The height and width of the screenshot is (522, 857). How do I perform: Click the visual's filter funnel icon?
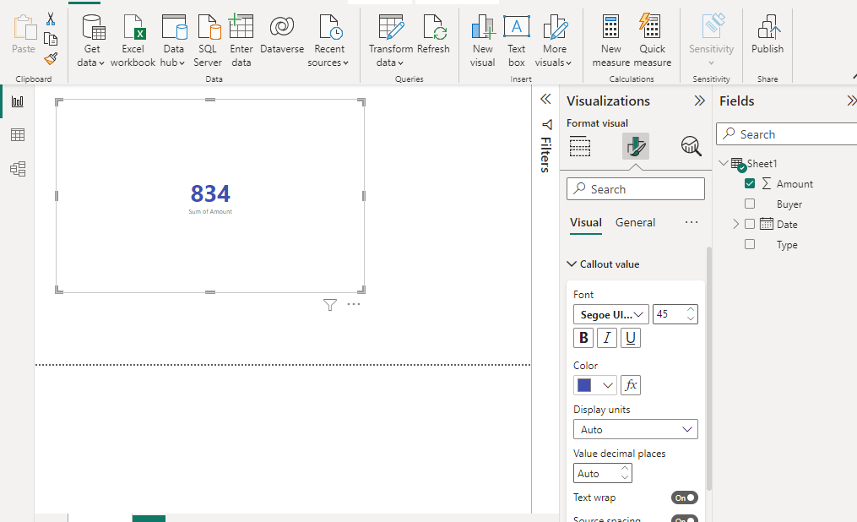pos(329,304)
